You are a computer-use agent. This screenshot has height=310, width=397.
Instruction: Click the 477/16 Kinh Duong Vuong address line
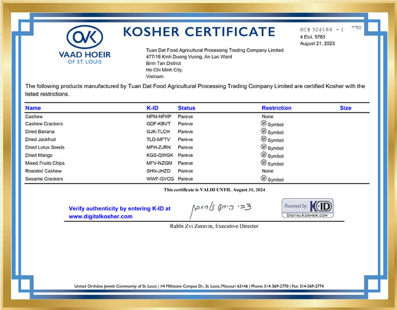tap(189, 57)
